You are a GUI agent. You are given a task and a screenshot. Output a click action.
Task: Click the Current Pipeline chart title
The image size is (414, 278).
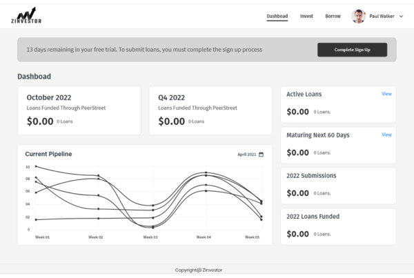tap(48, 154)
